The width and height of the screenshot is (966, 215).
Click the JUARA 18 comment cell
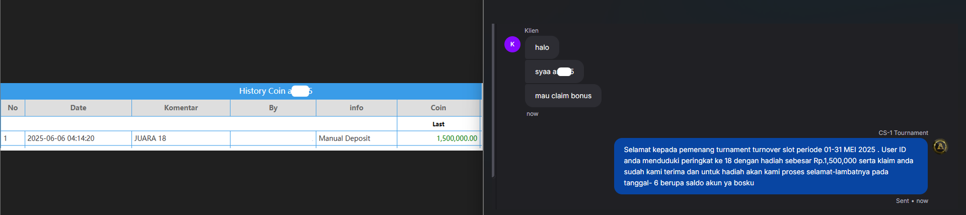tap(181, 138)
